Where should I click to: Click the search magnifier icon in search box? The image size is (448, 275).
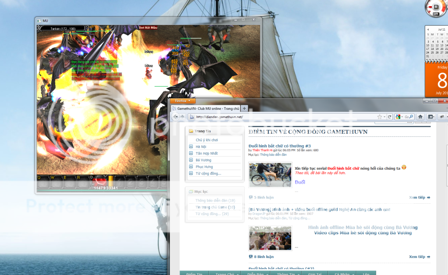[412, 117]
